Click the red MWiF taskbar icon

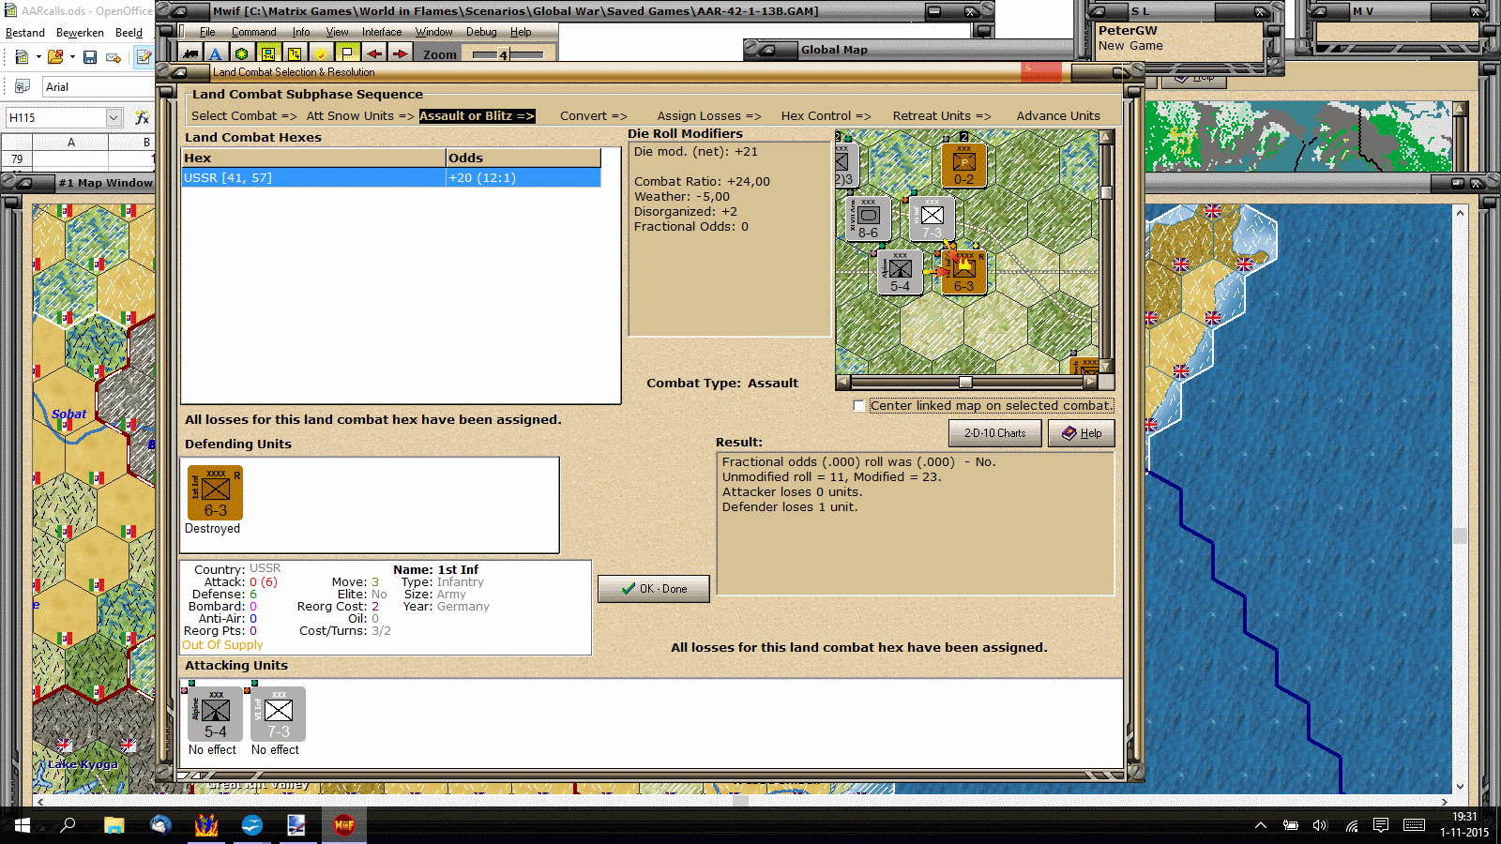pos(344,825)
